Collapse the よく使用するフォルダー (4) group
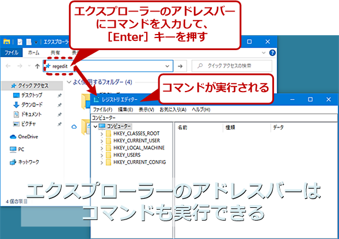Screen dimensions: 339x239 [x=69, y=82]
